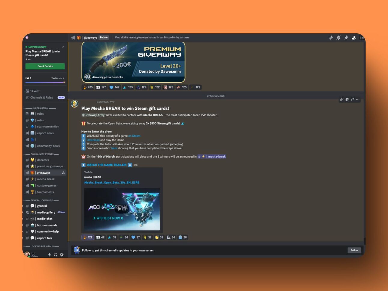
Task: Open the Threads icon in channel header
Action: tap(331, 38)
